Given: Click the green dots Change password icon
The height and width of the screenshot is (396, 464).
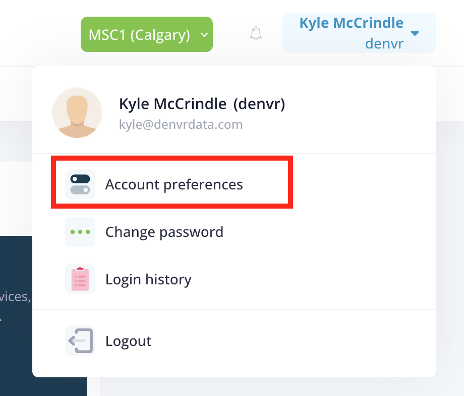Looking at the screenshot, I should point(80,232).
